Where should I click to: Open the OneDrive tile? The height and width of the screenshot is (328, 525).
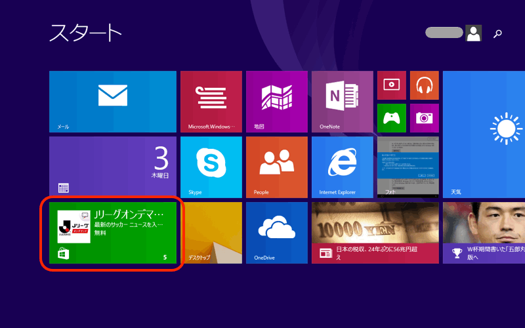276,233
